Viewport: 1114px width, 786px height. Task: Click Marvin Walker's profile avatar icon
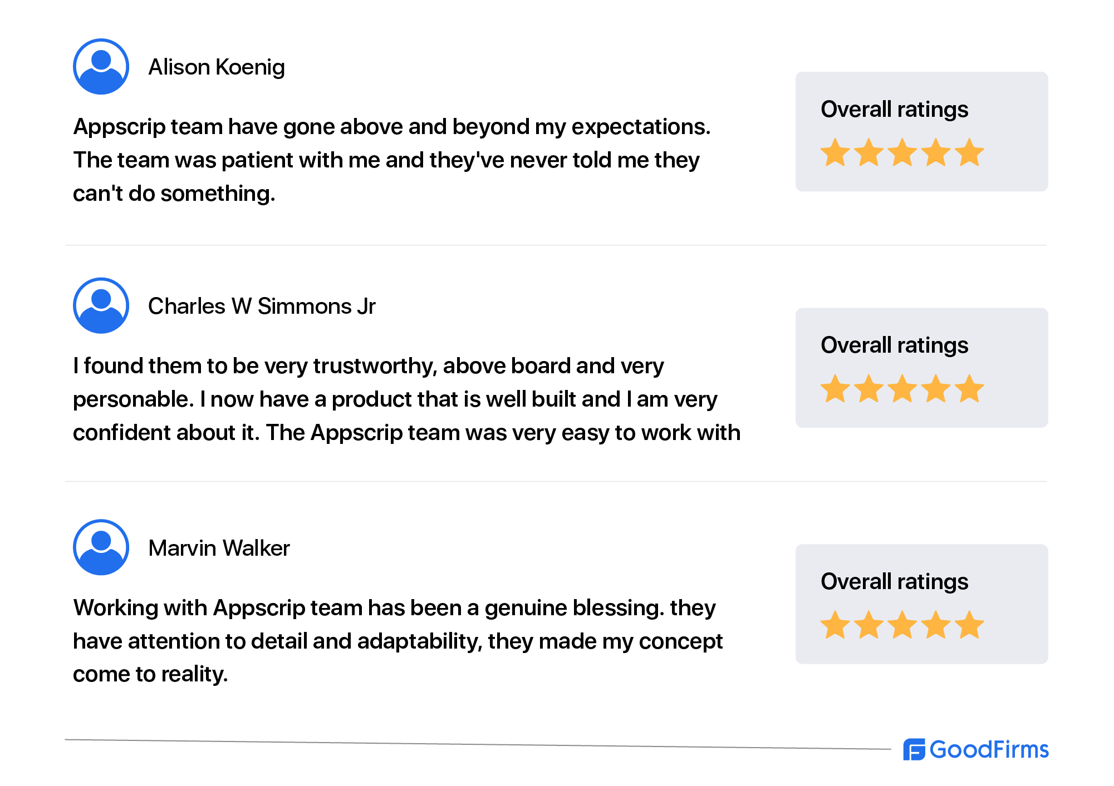coord(101,547)
